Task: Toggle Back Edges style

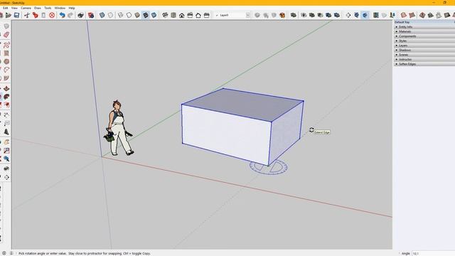Action: click(x=111, y=15)
